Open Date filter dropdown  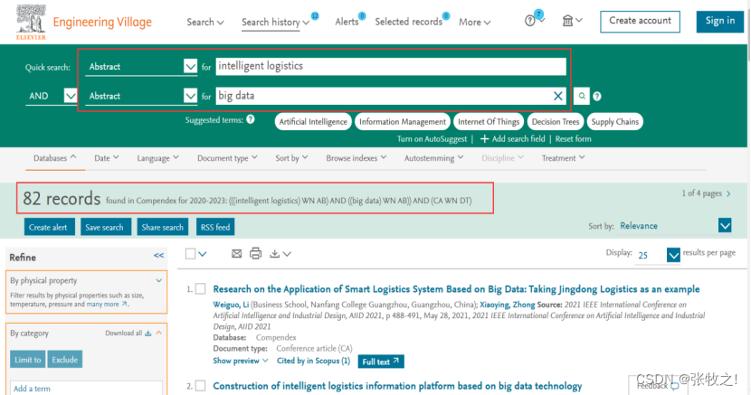[107, 158]
